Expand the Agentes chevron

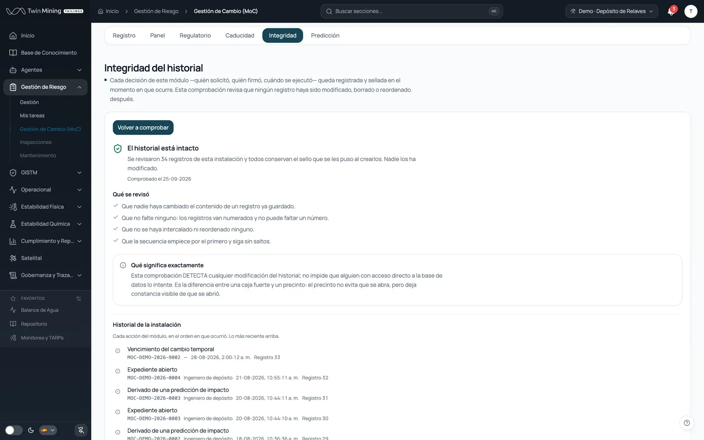[79, 70]
